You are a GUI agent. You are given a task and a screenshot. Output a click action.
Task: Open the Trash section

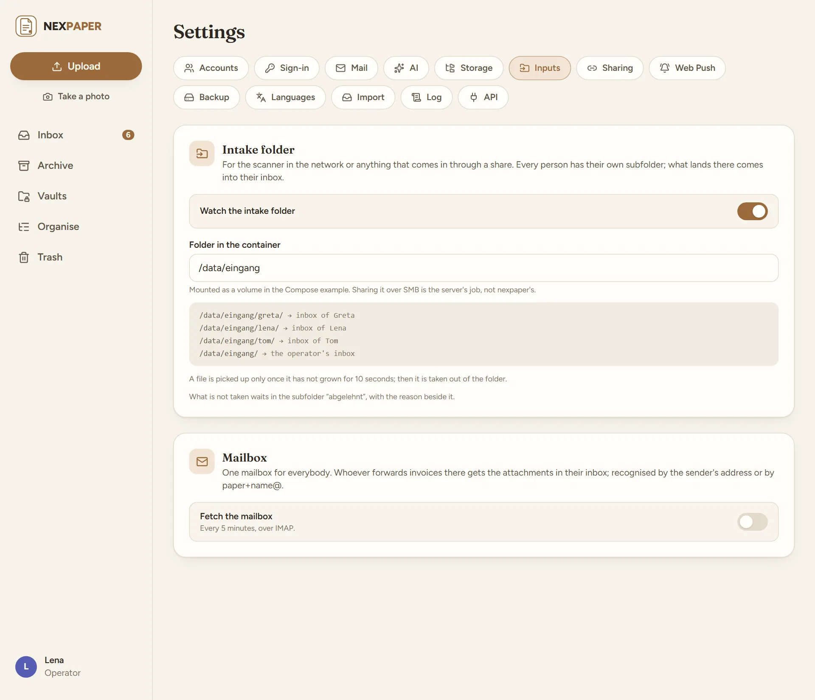(x=76, y=257)
